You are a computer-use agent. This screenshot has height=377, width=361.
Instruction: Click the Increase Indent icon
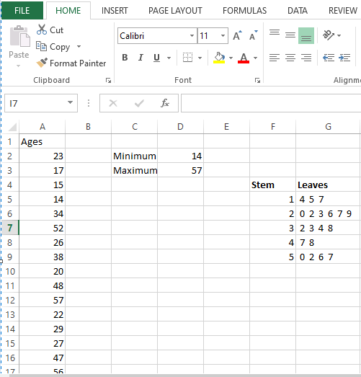point(344,58)
